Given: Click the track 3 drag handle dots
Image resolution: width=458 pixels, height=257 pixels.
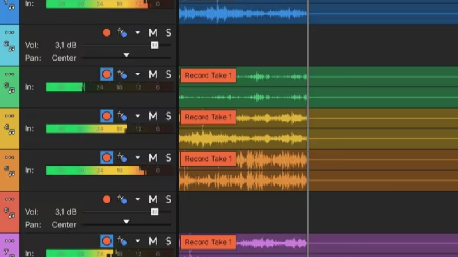Looking at the screenshot, I should (10, 74).
